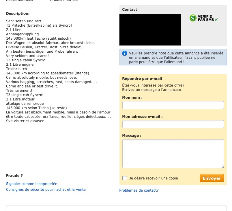Send the message with Envoyer button
This screenshot has height=211, width=232.
click(212, 178)
